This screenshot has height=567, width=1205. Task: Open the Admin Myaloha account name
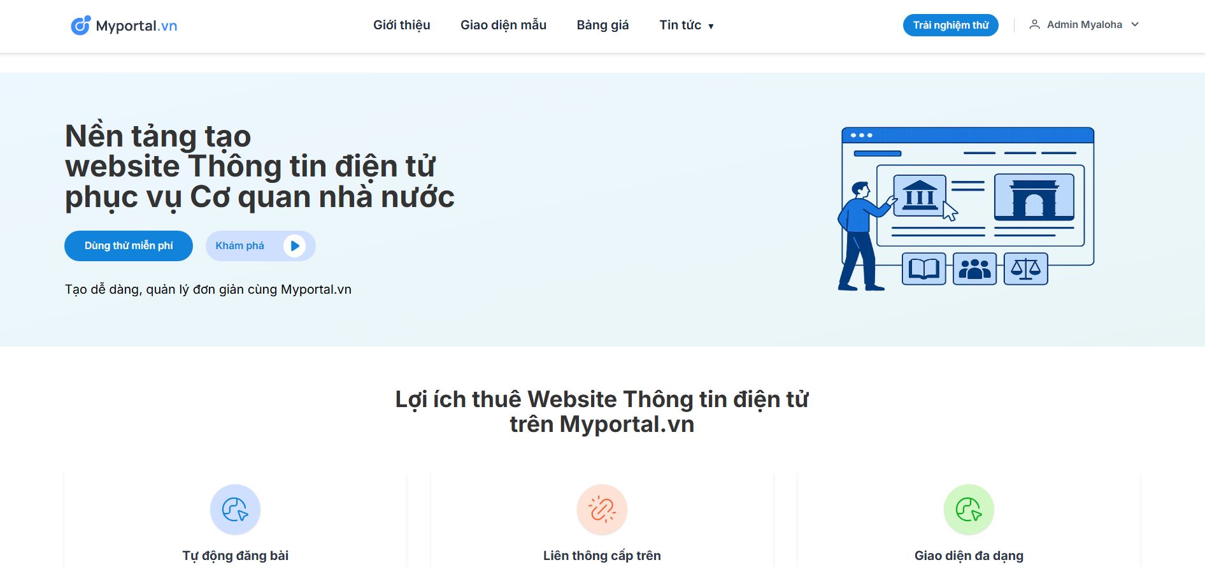coord(1084,25)
